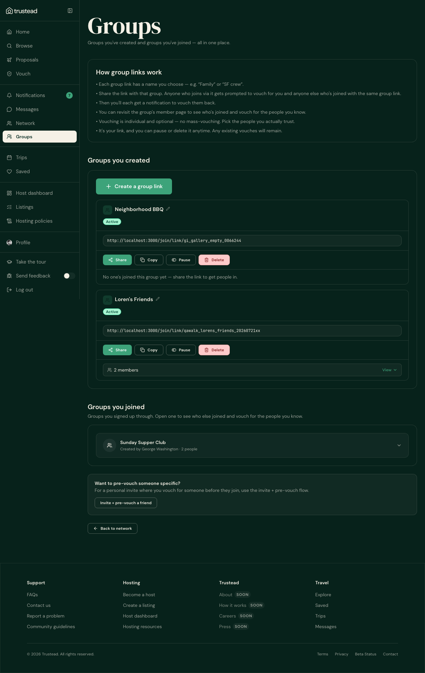Toggle the Send feedback switch
Viewport: 425px width, 673px height.
[x=69, y=276]
